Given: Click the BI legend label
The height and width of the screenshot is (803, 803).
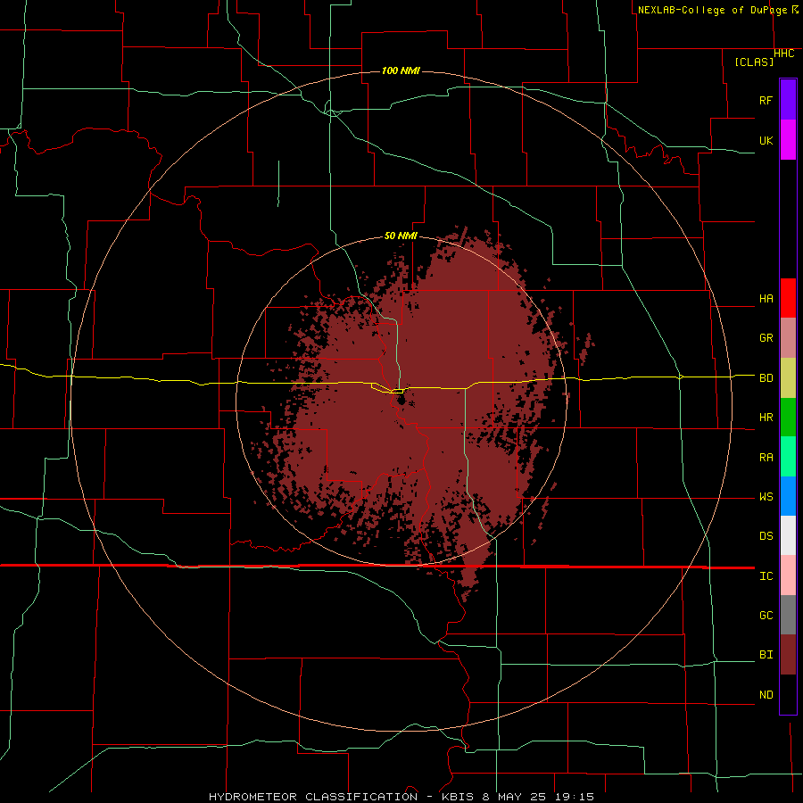Looking at the screenshot, I should tap(766, 655).
